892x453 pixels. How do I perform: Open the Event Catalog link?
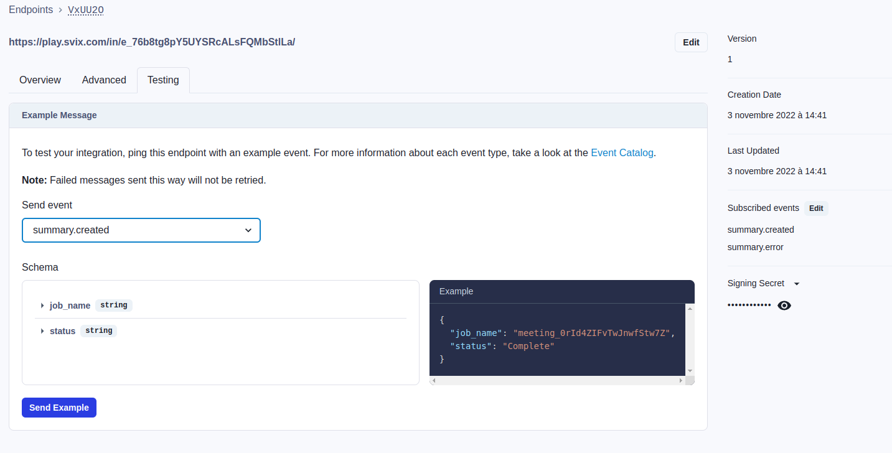(x=622, y=152)
